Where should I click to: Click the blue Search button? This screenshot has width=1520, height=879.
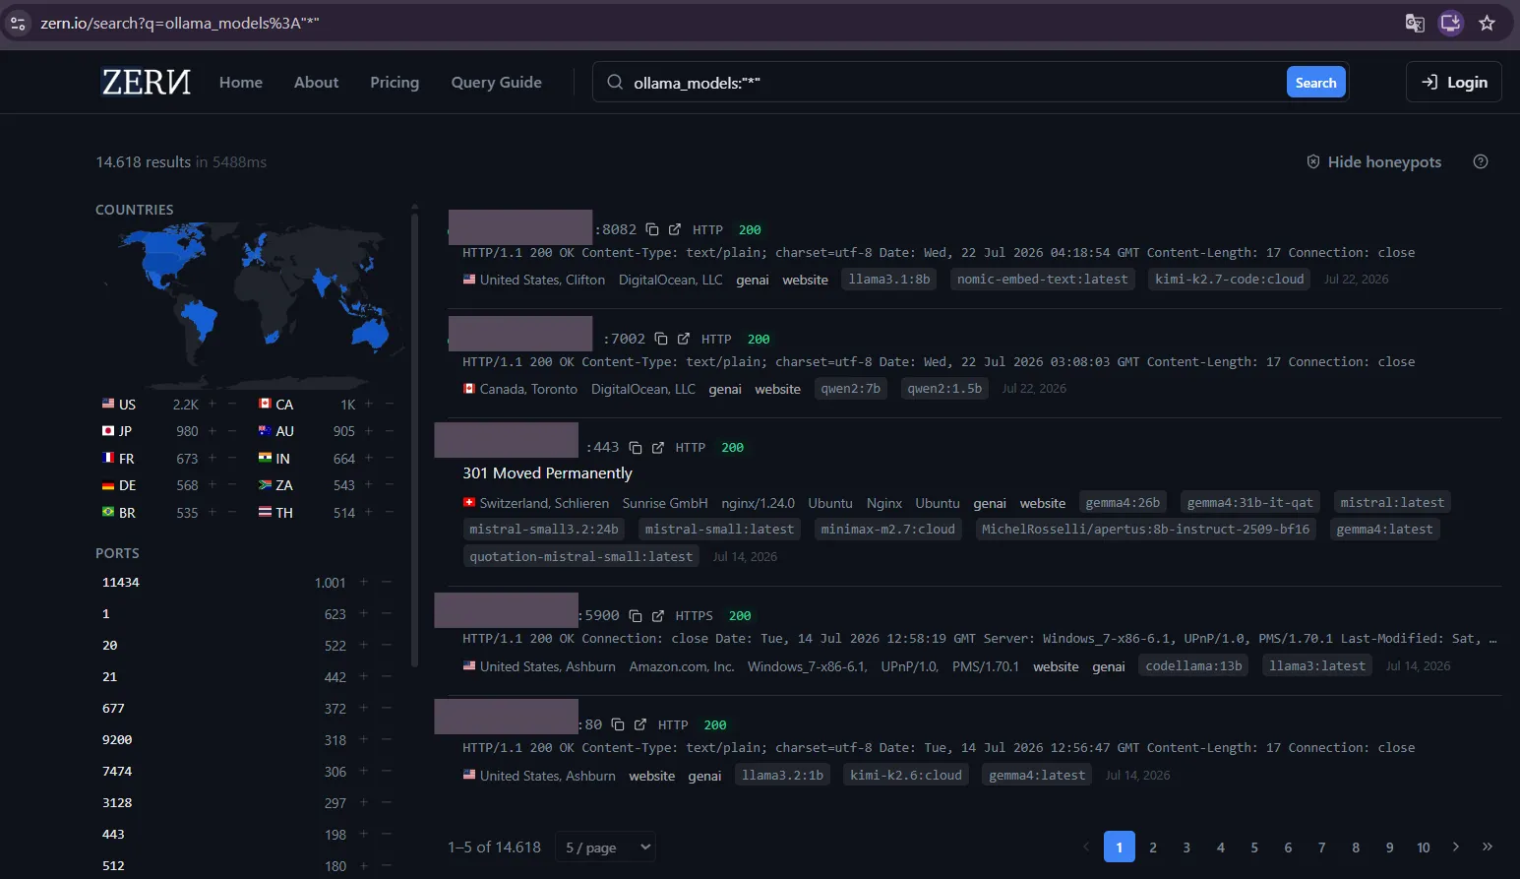tap(1315, 83)
